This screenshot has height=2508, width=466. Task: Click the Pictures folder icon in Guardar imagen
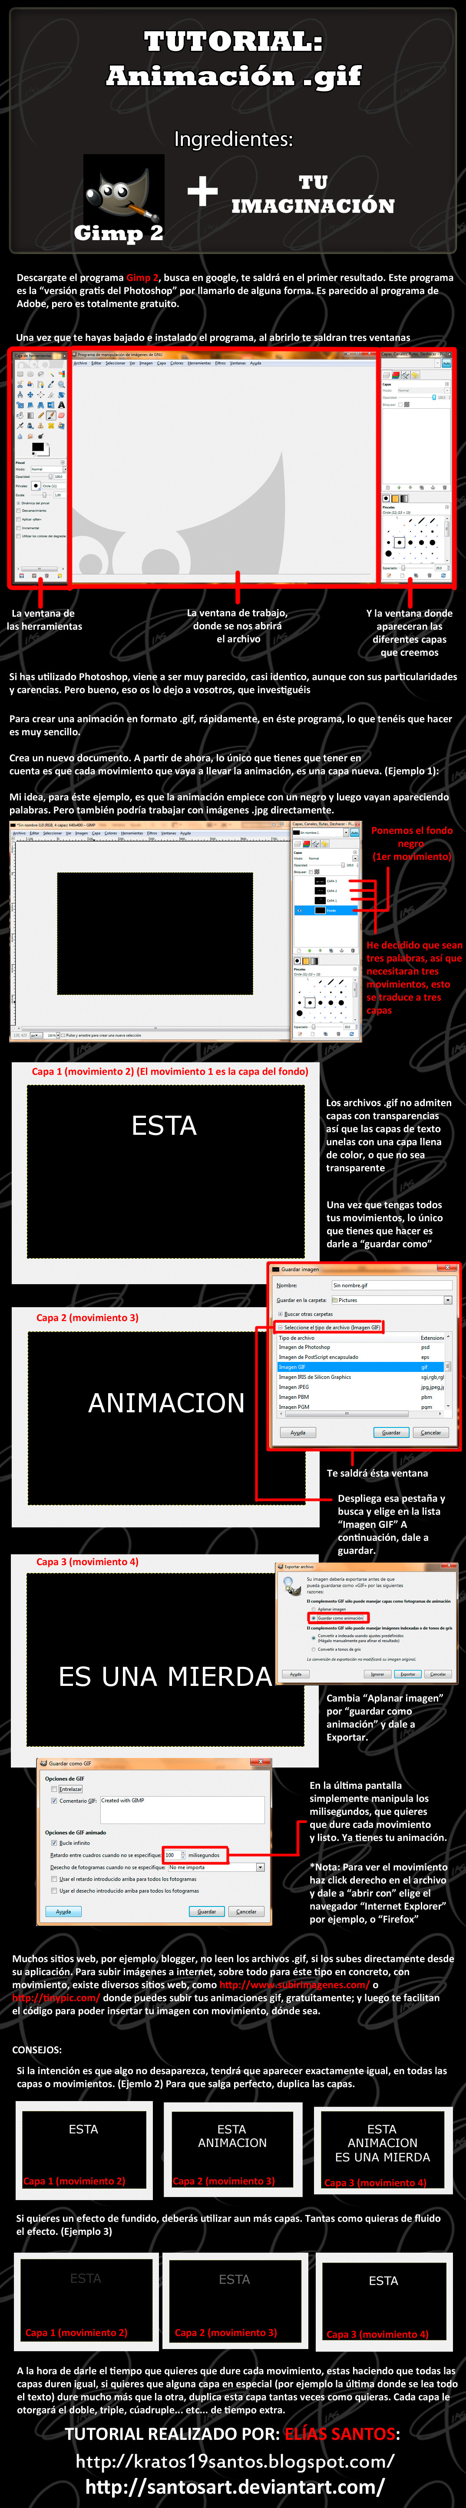(x=335, y=1300)
